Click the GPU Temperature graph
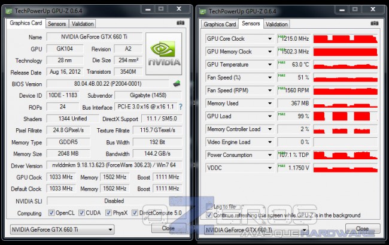Screen dimensions: 389x245 coord(345,65)
